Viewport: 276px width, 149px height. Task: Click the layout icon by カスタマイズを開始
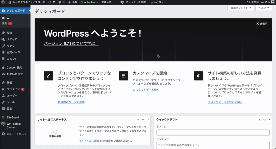point(124,76)
